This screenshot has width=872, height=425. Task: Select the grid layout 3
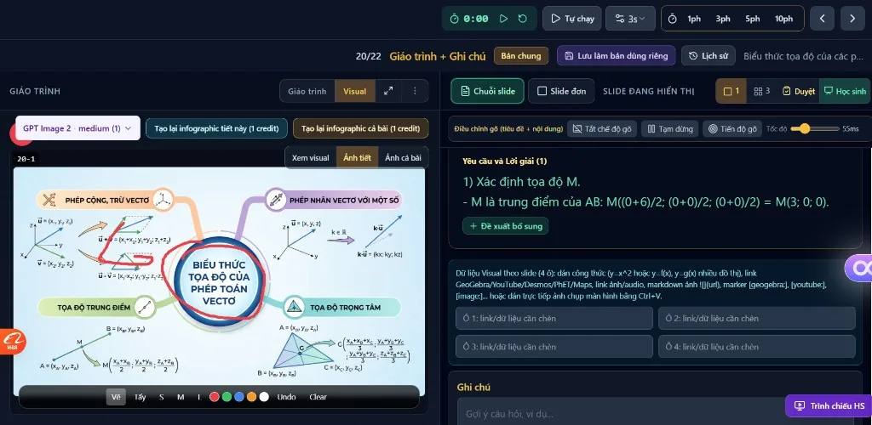(x=761, y=91)
